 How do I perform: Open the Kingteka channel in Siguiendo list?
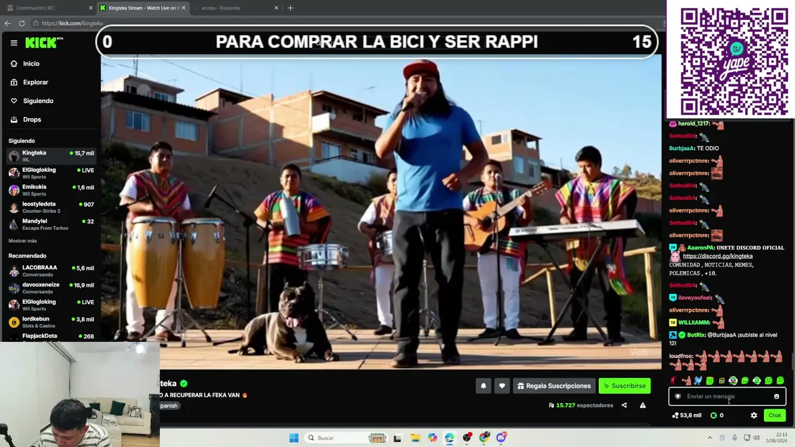(51, 156)
